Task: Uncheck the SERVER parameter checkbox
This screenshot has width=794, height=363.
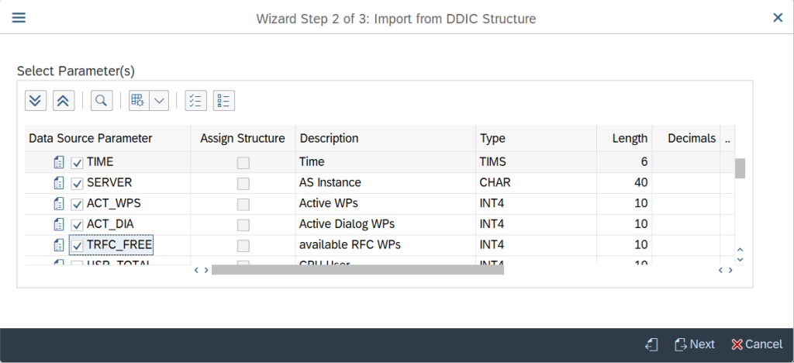Action: pos(77,184)
